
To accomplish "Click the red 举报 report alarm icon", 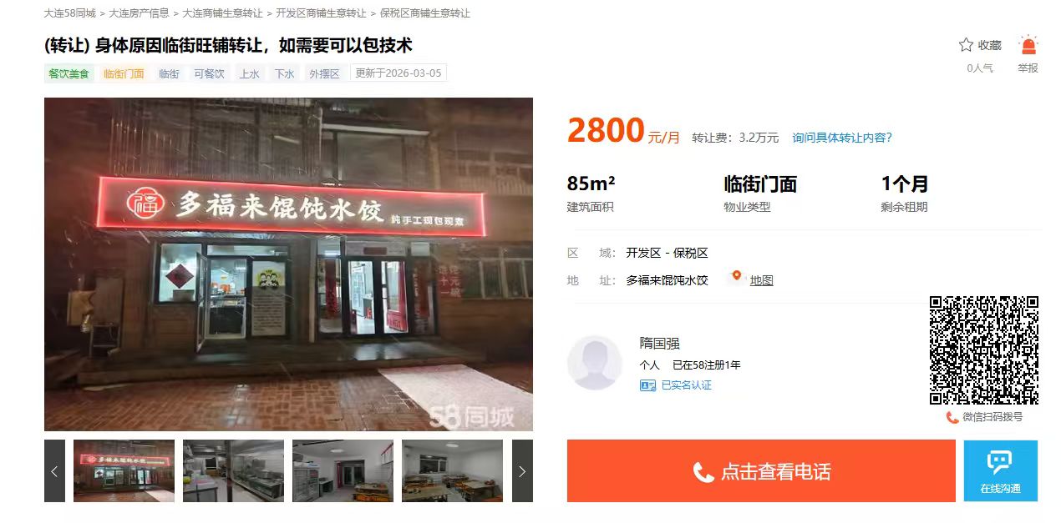I will [x=1028, y=45].
